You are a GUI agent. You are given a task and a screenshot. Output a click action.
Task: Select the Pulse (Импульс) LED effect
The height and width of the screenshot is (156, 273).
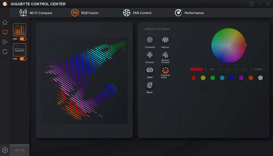[x=165, y=40]
